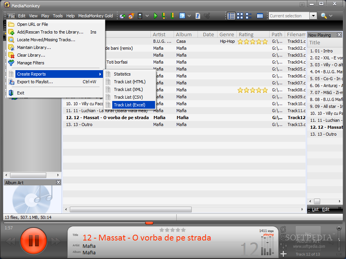The height and width of the screenshot is (259, 346).
Task: Open the Tools menu
Action: (58, 16)
